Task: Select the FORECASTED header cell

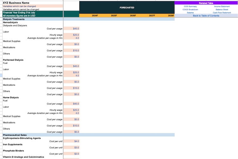Action: (127, 8)
